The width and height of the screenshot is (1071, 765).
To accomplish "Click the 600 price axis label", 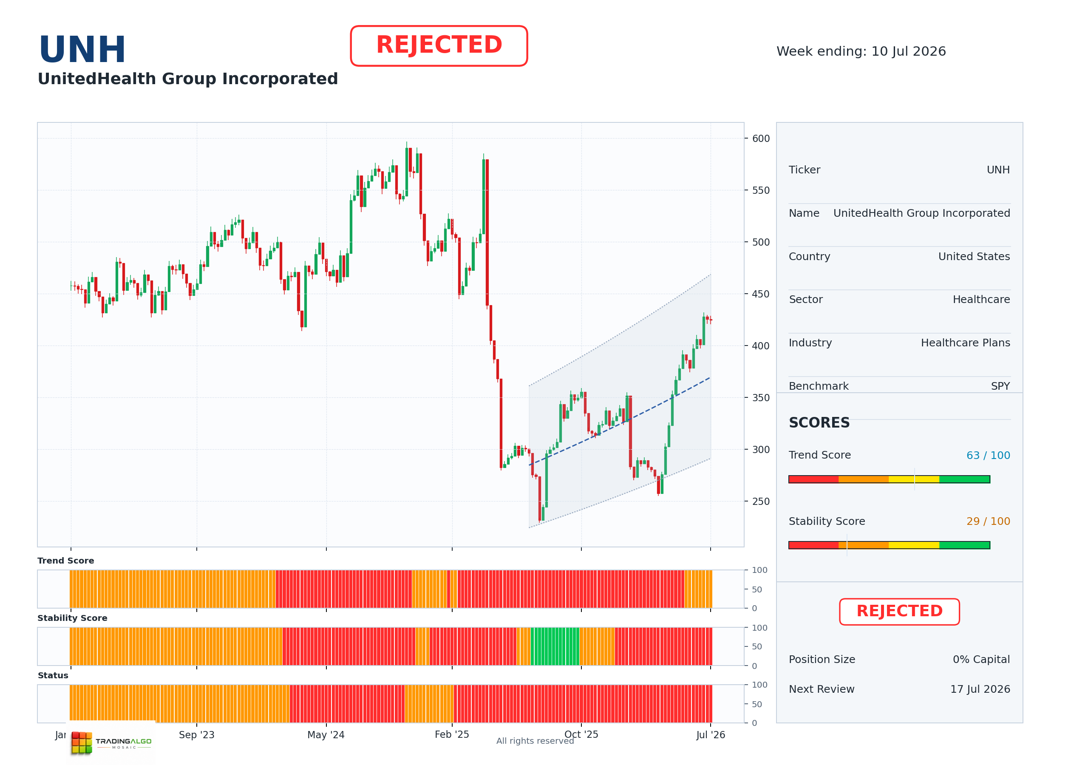I will coord(761,139).
